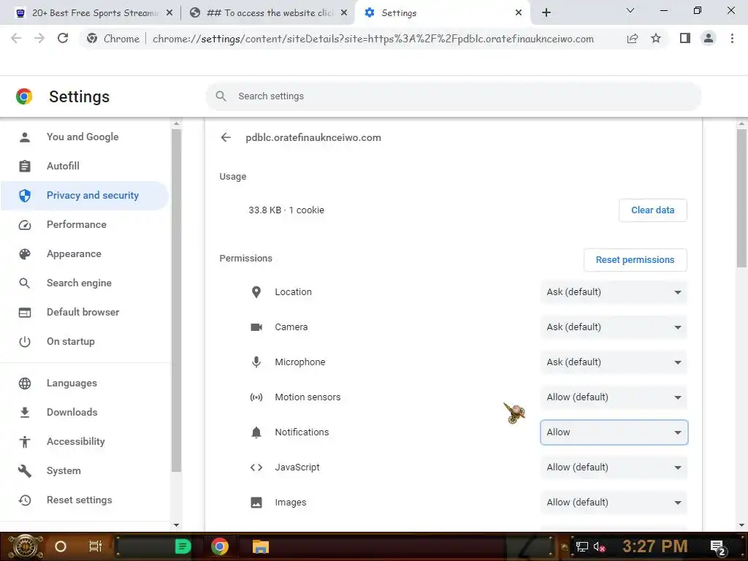The width and height of the screenshot is (748, 561).
Task: Open Default browser settings section
Action: [x=85, y=313]
